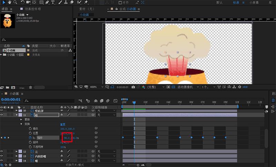This screenshot has height=167, width=276.
Task: Open the 400% magnification dropdown
Action: coord(95,87)
